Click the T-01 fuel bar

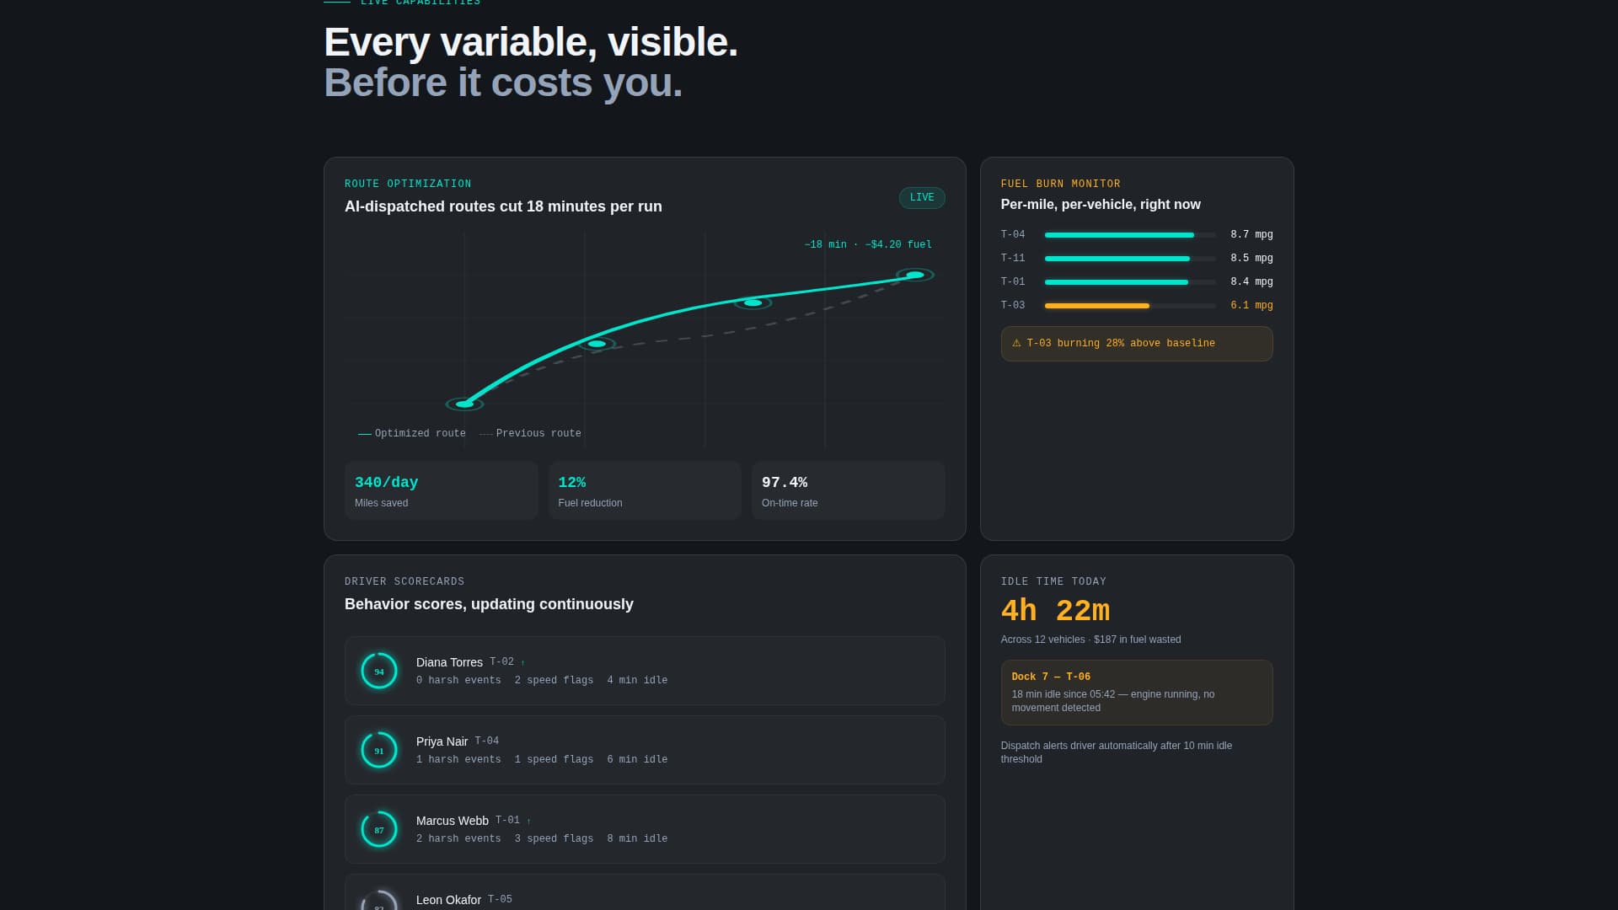1130,282
